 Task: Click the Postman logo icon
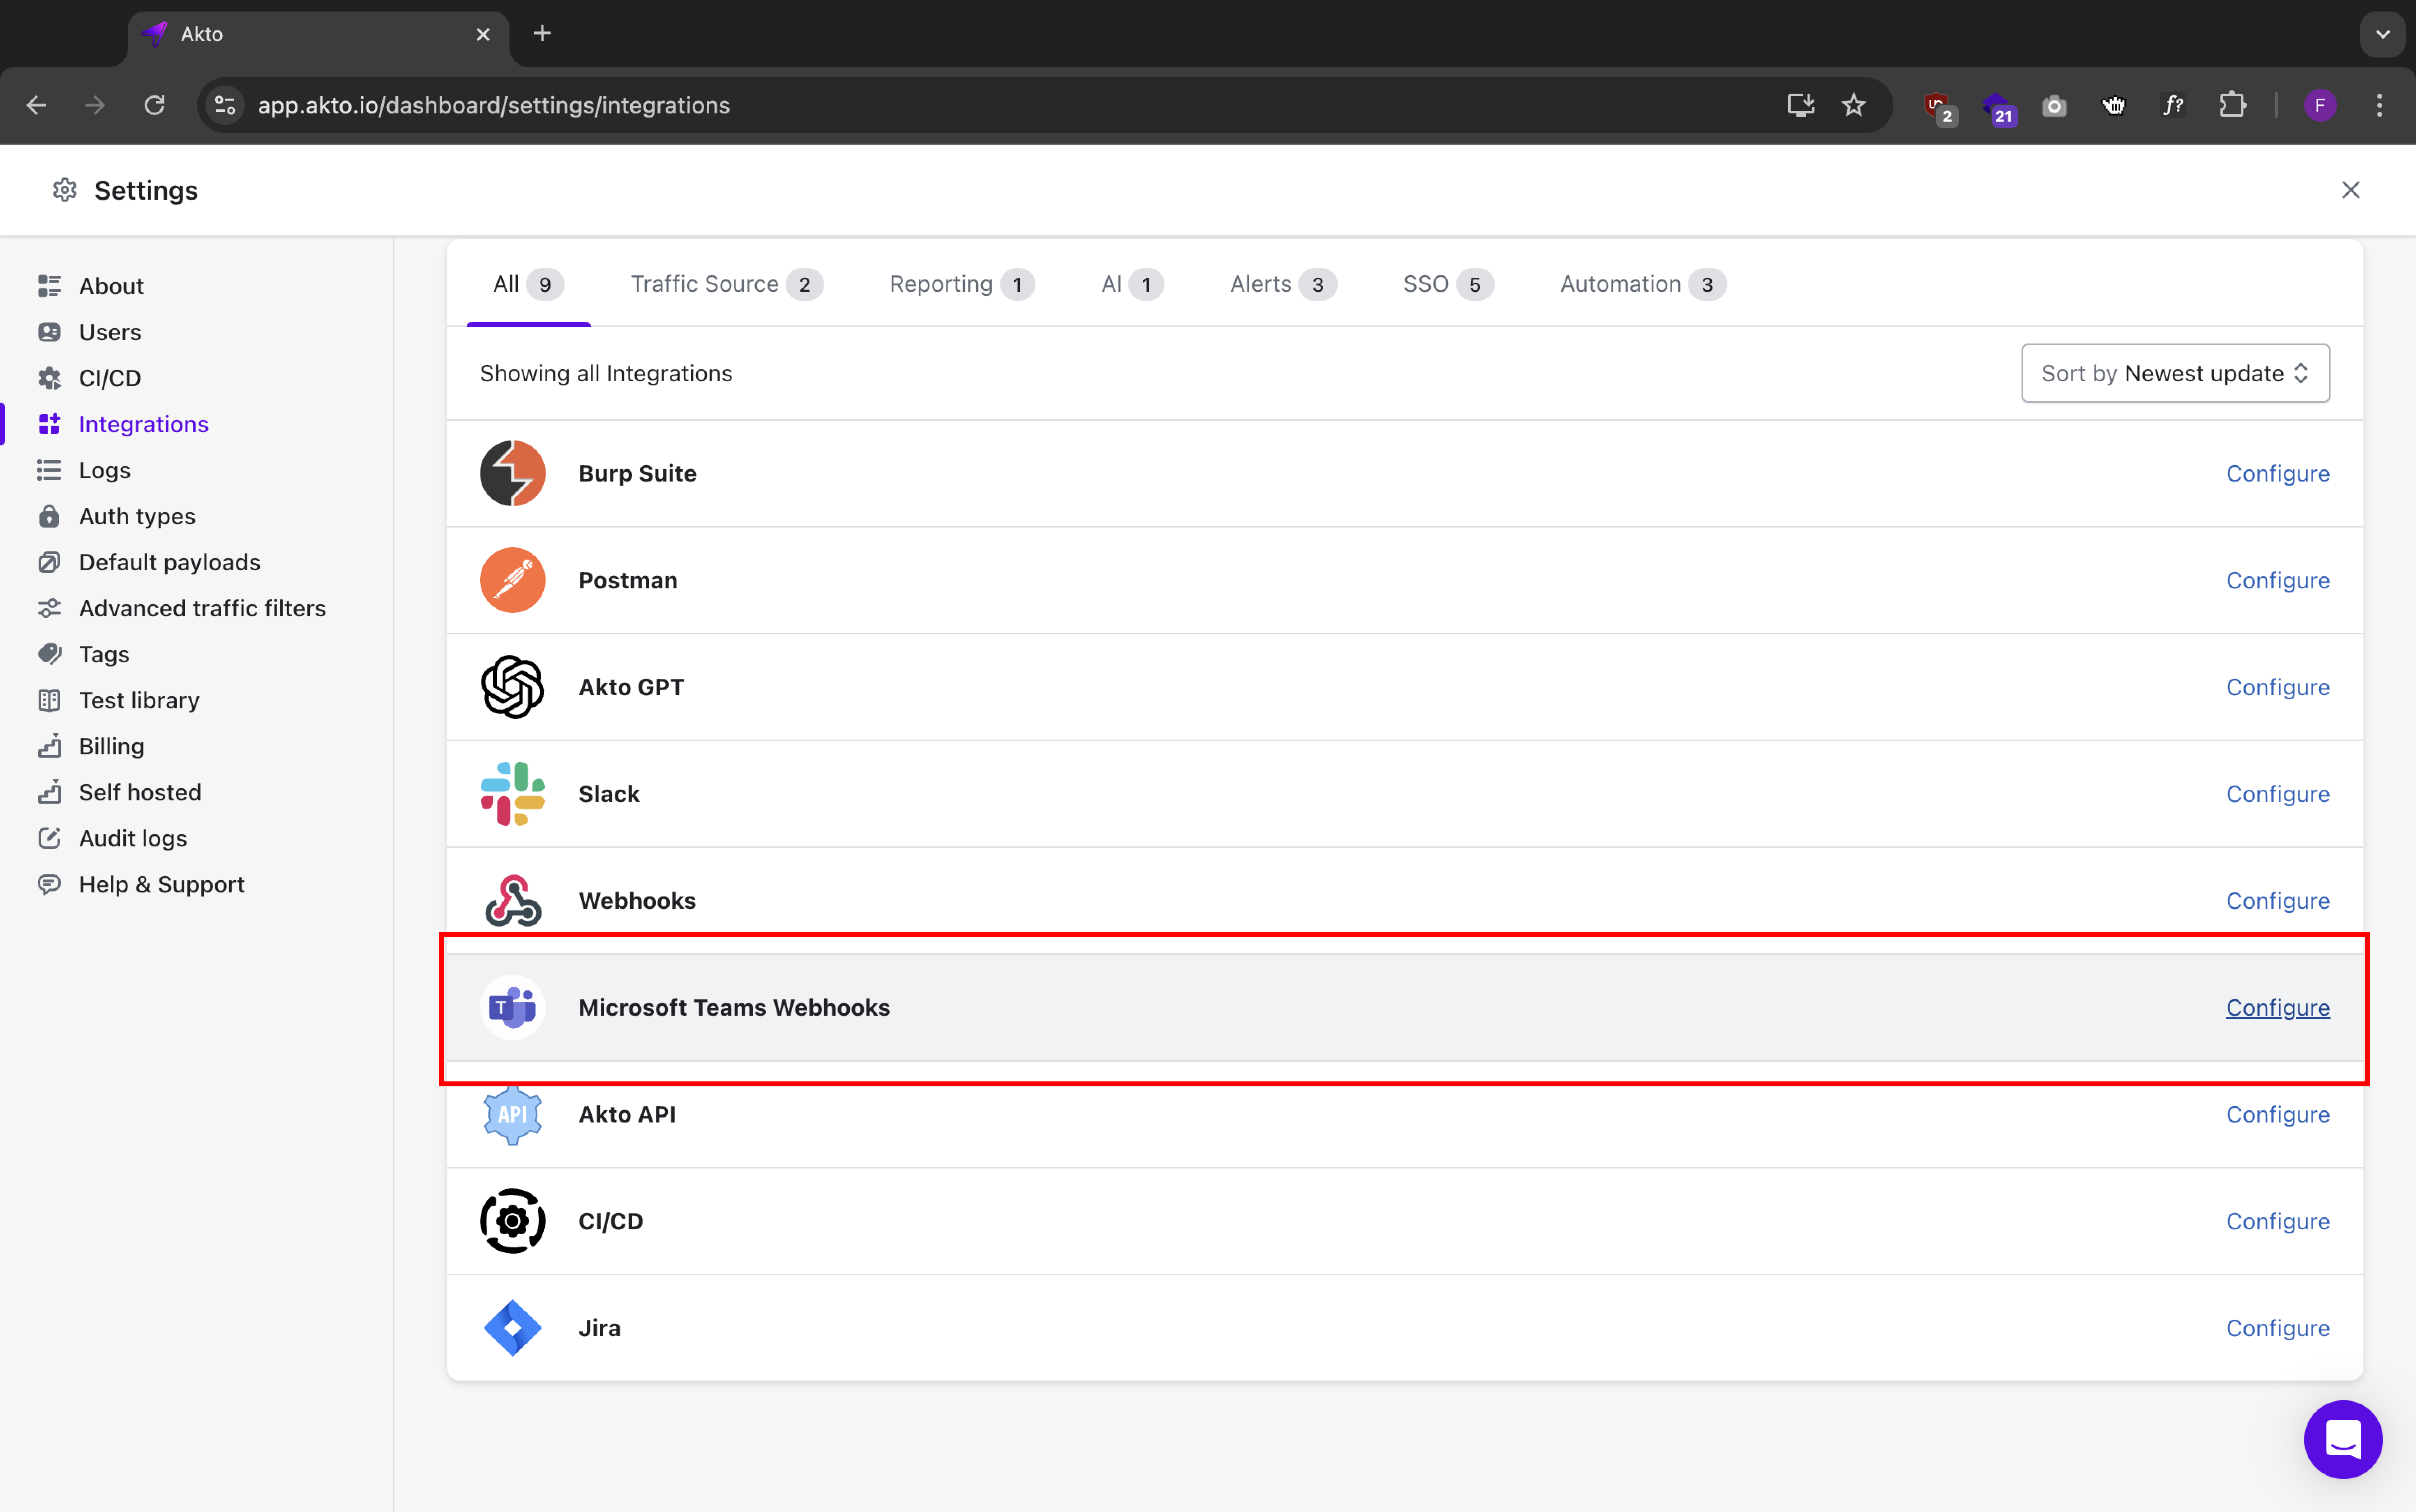pyautogui.click(x=512, y=580)
